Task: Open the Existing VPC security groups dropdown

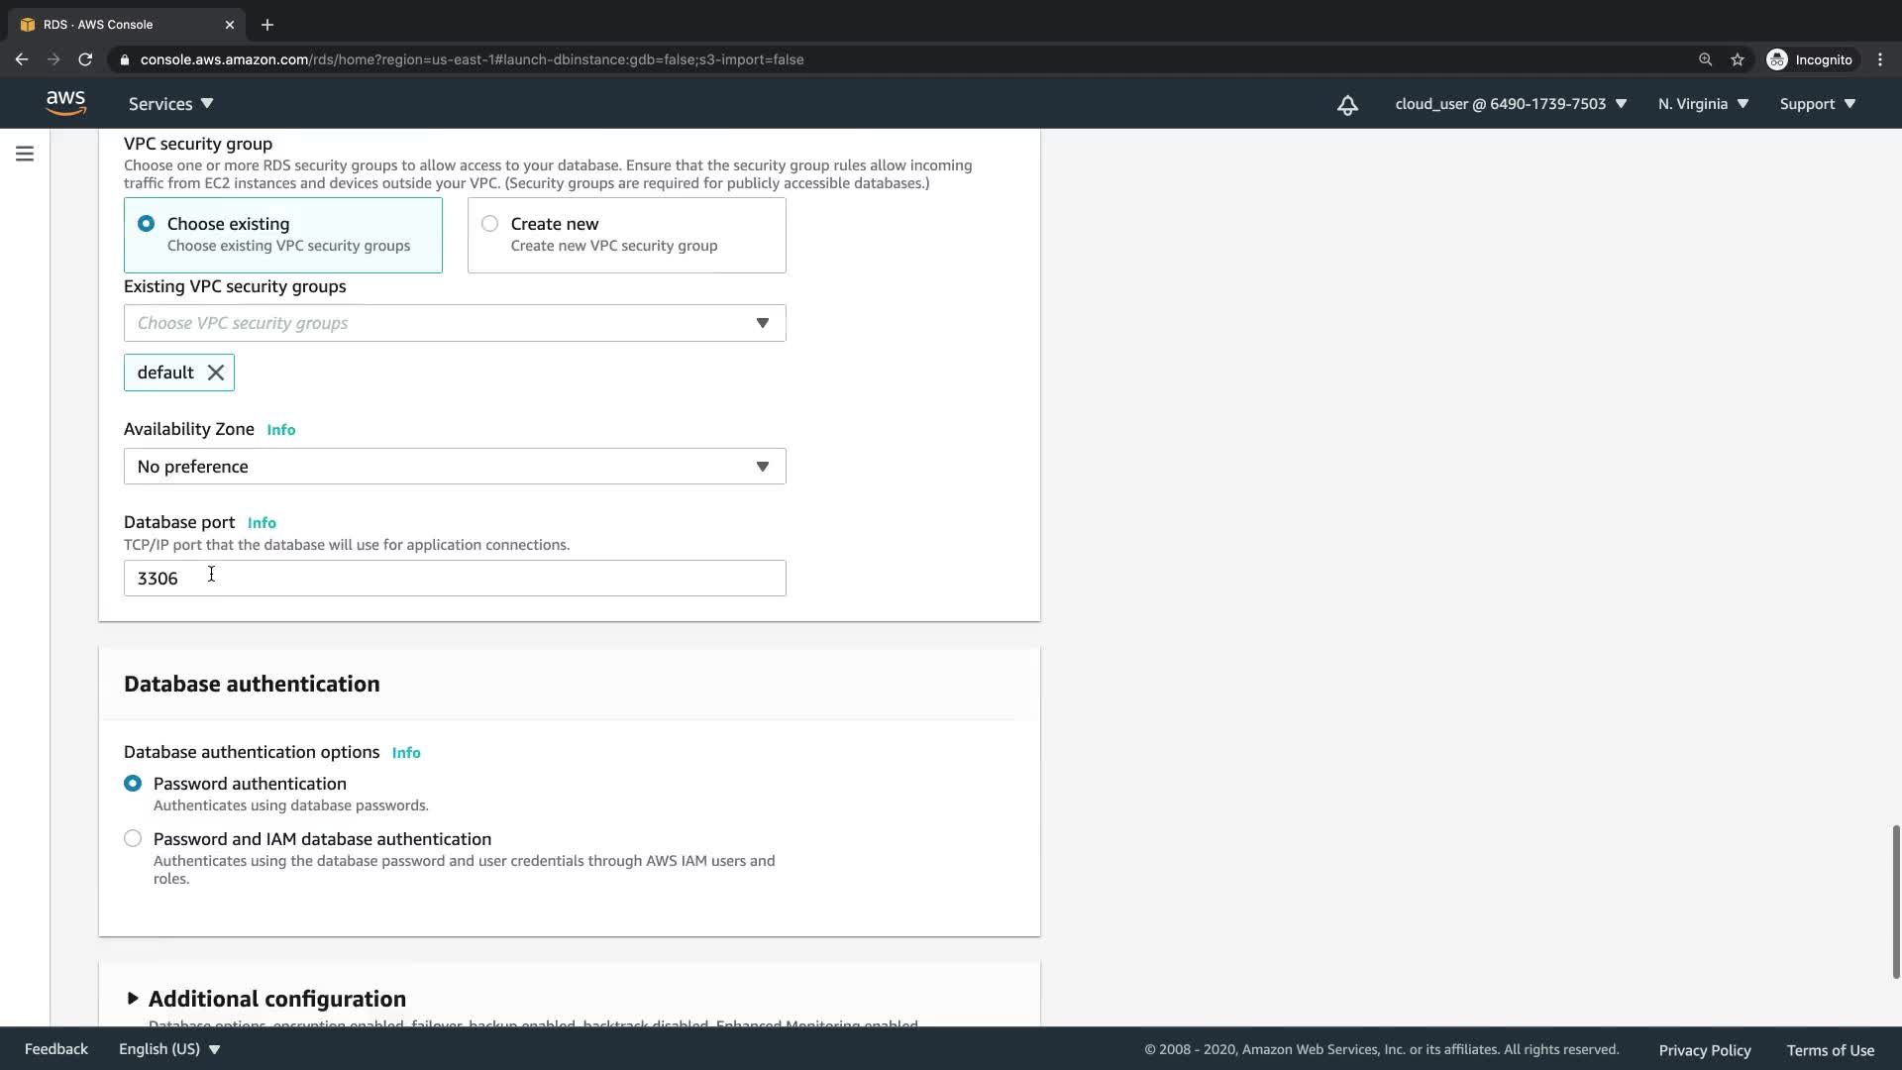Action: click(455, 323)
